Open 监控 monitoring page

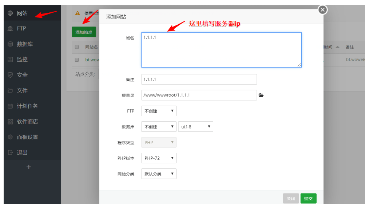22,60
